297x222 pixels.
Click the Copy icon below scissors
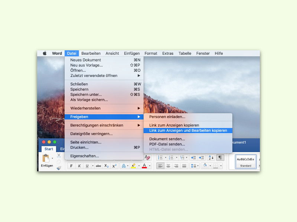59,162
